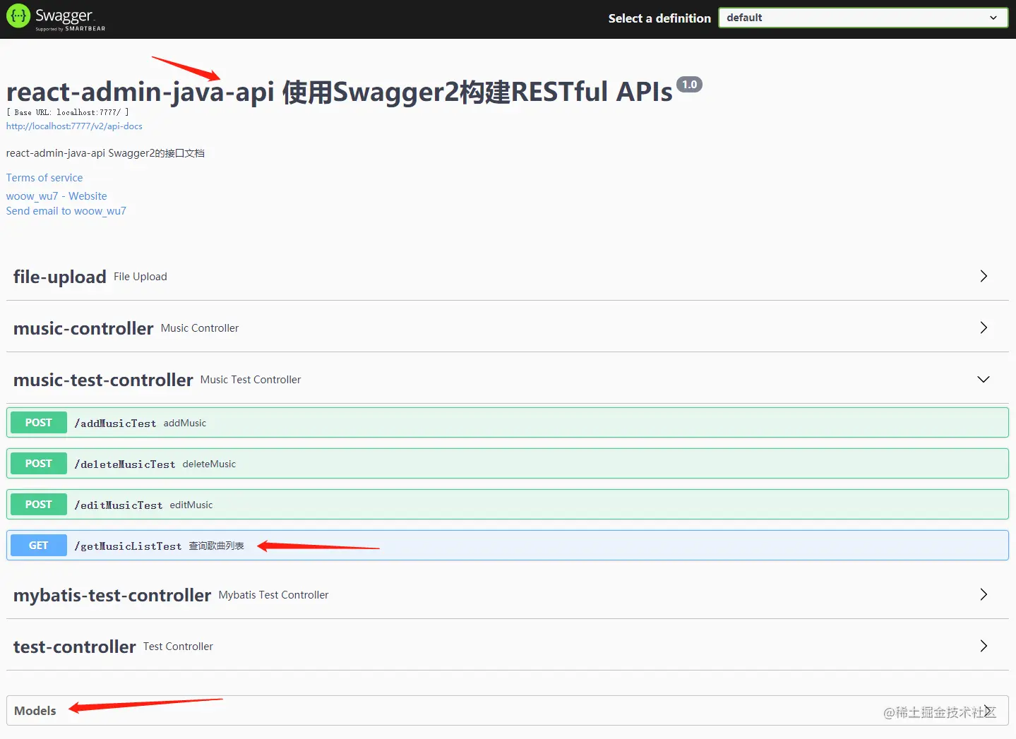Expand the Models section

508,711
